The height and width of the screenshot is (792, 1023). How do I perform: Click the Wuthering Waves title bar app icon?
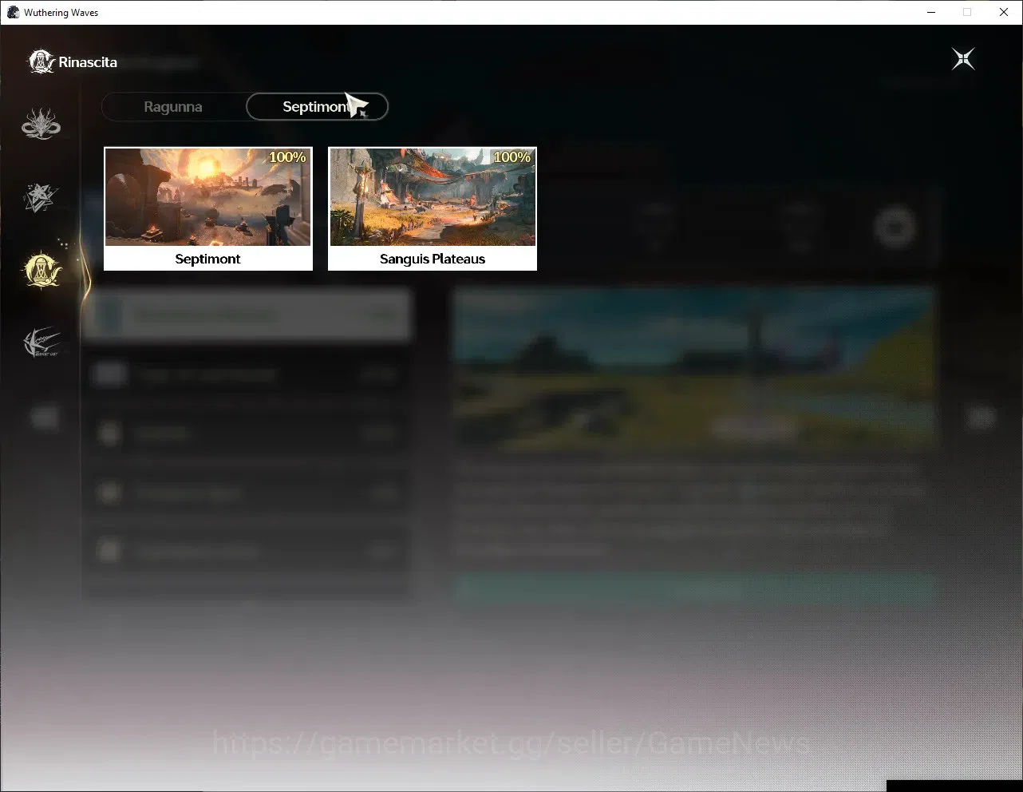pos(13,12)
